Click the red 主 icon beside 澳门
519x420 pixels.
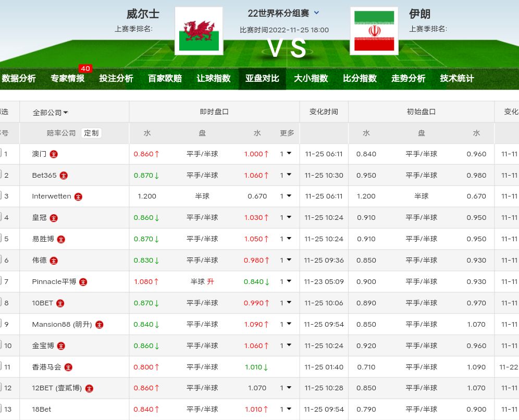pyautogui.click(x=54, y=154)
